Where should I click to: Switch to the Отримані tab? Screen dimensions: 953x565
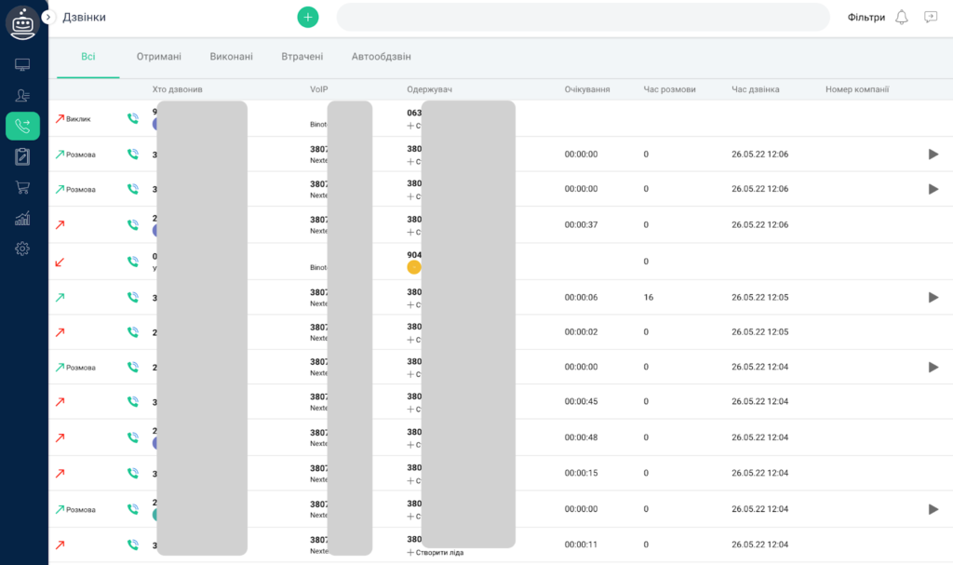(x=158, y=57)
